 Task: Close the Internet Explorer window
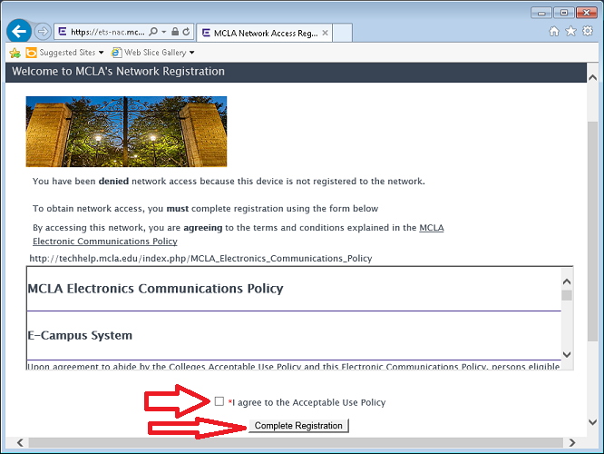(x=586, y=13)
